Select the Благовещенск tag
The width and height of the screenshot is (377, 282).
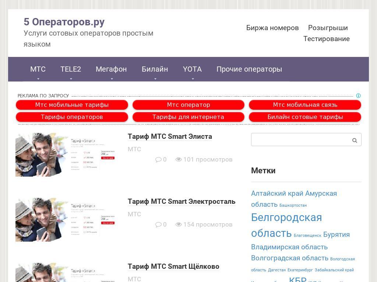coord(307,235)
